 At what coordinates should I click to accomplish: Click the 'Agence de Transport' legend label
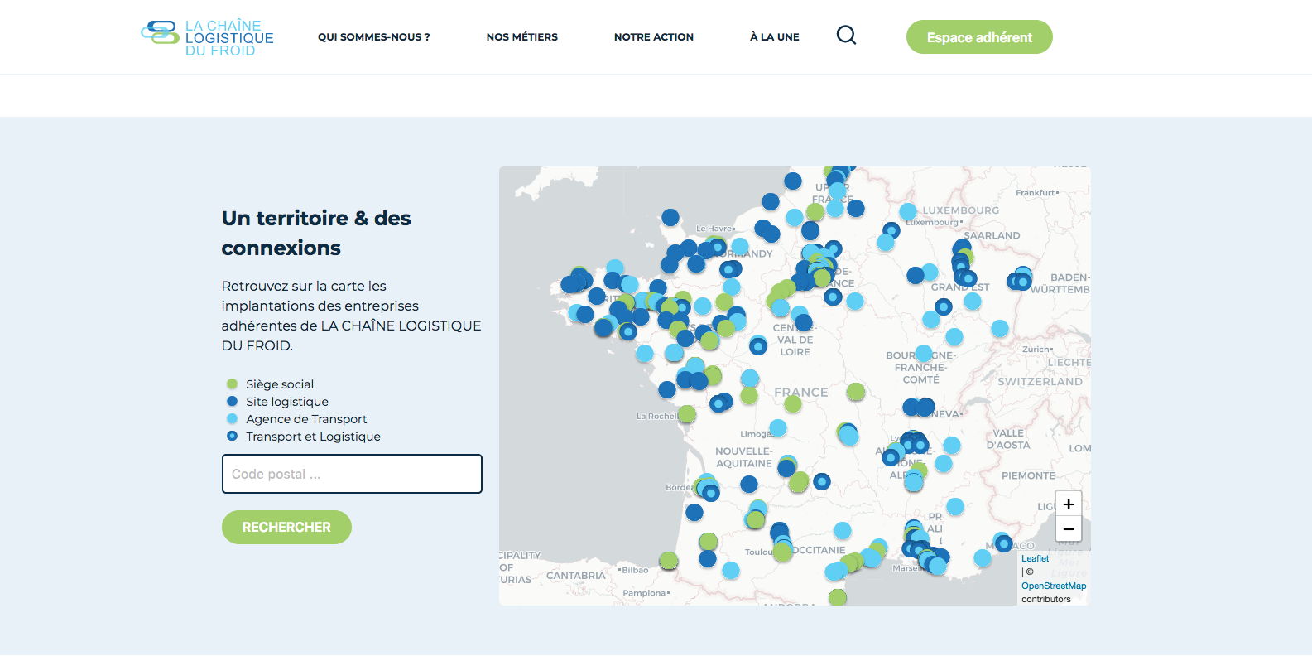point(306,419)
